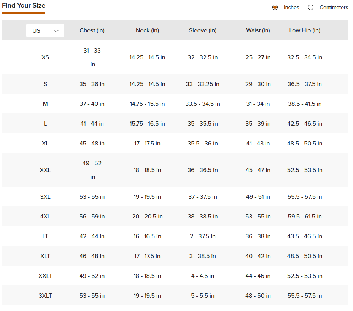The image size is (353, 311).
Task: Click L neck value 15.75 - 16.5 in
Action: (x=148, y=124)
